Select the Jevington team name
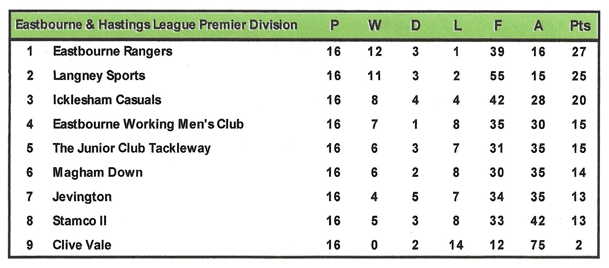The image size is (609, 268). click(82, 197)
